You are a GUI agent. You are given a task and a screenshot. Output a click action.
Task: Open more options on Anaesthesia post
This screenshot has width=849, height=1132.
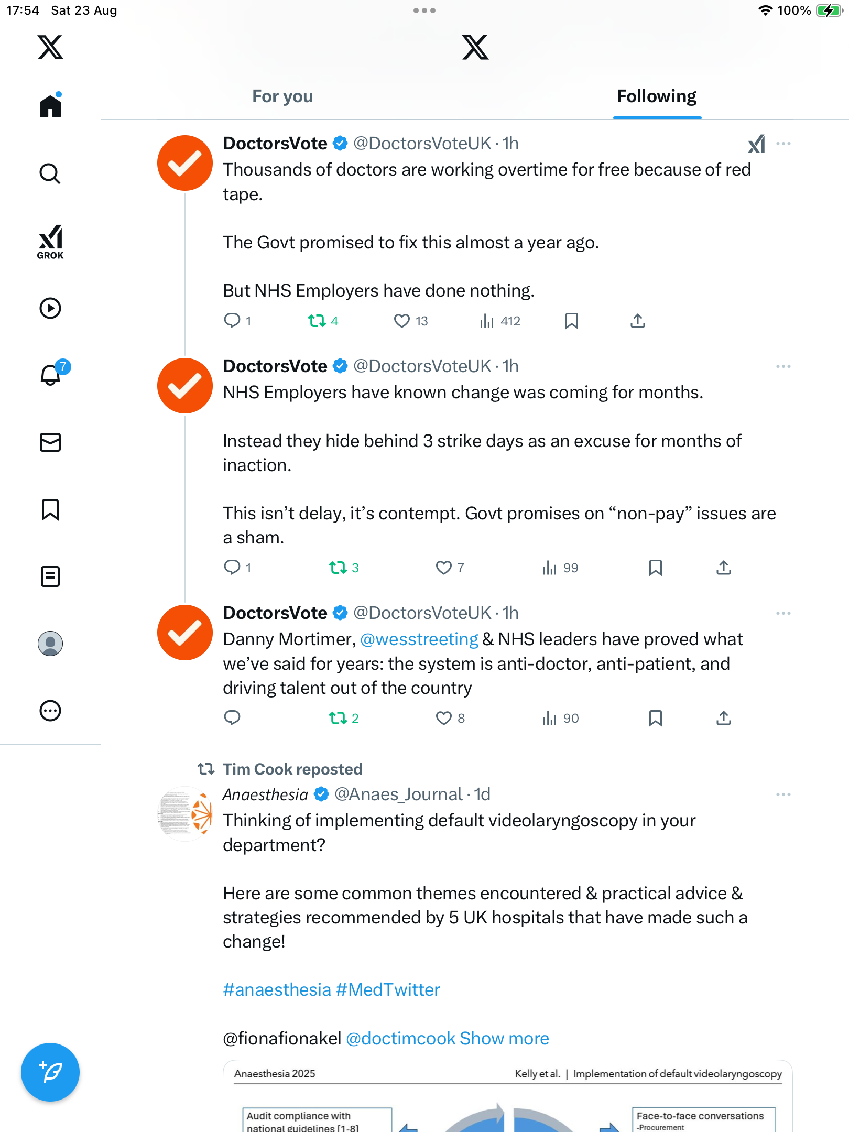tap(783, 794)
